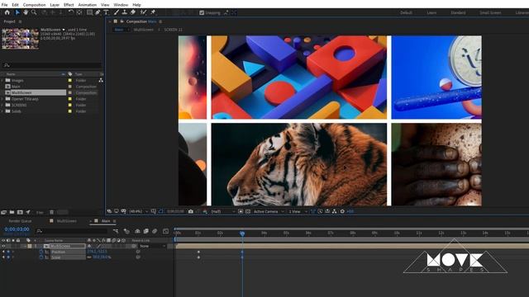This screenshot has height=297, width=529.
Task: Open the Window menu
Action: tap(121, 5)
